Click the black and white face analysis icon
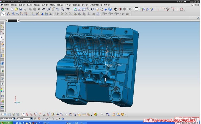The width and height of the screenshot is (201, 124). tap(116, 9)
